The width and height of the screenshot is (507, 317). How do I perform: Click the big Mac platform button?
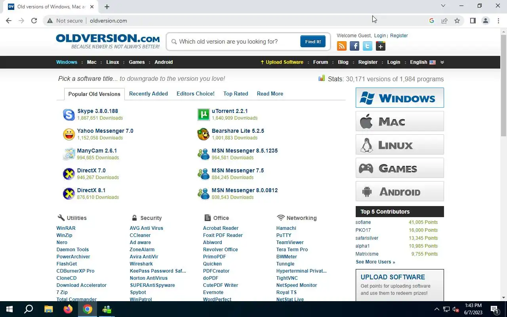pyautogui.click(x=400, y=121)
